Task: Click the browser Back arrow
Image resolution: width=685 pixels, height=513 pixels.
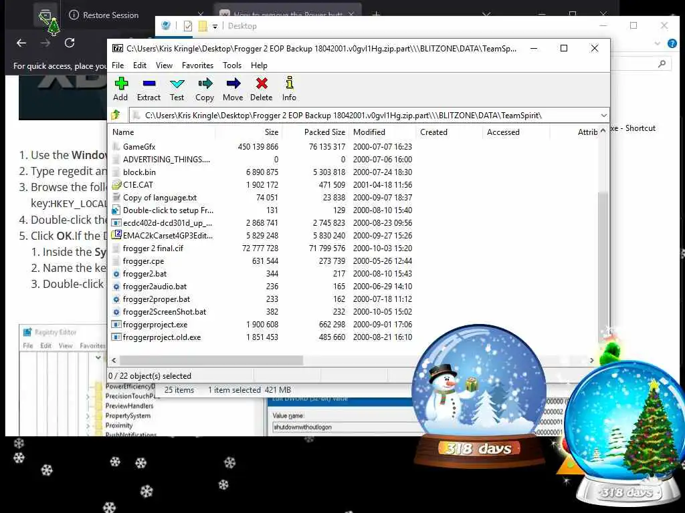Action: click(x=21, y=43)
